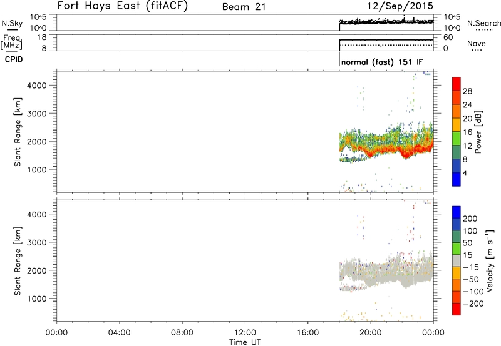Click 'Slant Range [km]' label of power panel
This screenshot has height=346, width=501.
pyautogui.click(x=18, y=132)
